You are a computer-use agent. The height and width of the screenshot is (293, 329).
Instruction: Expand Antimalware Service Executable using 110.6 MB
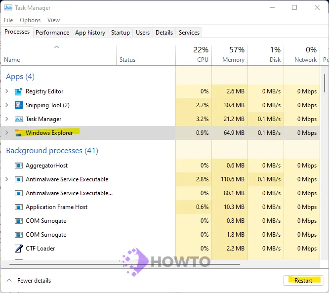pos(7,179)
